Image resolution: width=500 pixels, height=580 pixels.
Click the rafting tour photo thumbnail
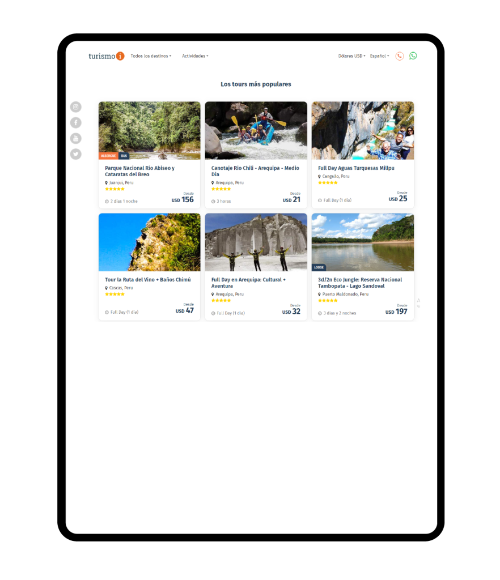[256, 131]
